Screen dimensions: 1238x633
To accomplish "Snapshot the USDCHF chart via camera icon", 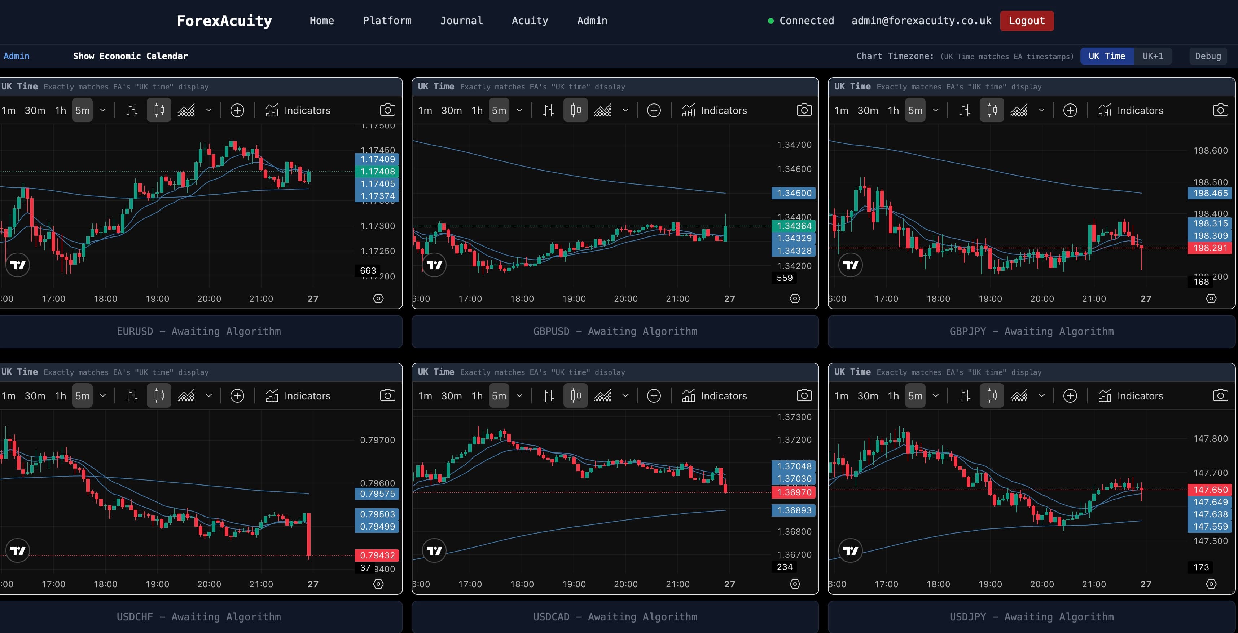I will (387, 395).
